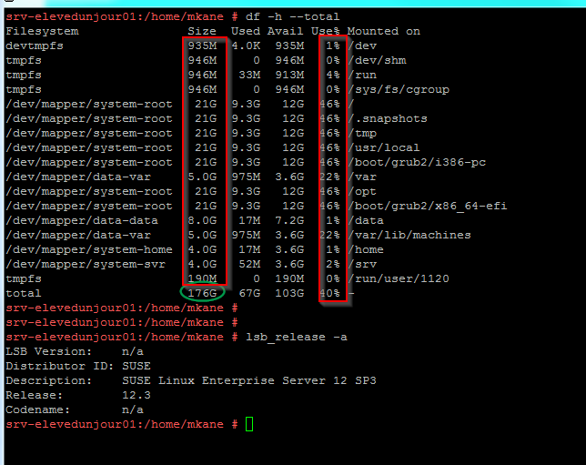Click the SUSE Linux Enterprise Server description text
Image resolution: width=586 pixels, height=465 pixels.
237,380
